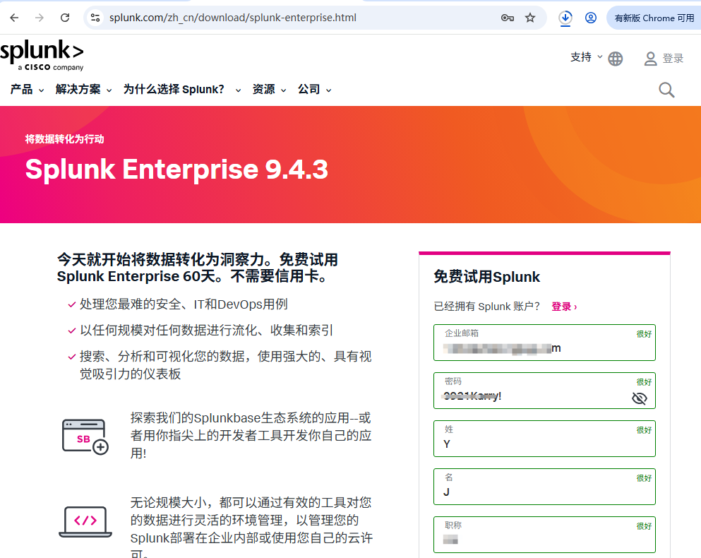Click the pink 登录 link in the form
The image size is (701, 558).
(564, 307)
